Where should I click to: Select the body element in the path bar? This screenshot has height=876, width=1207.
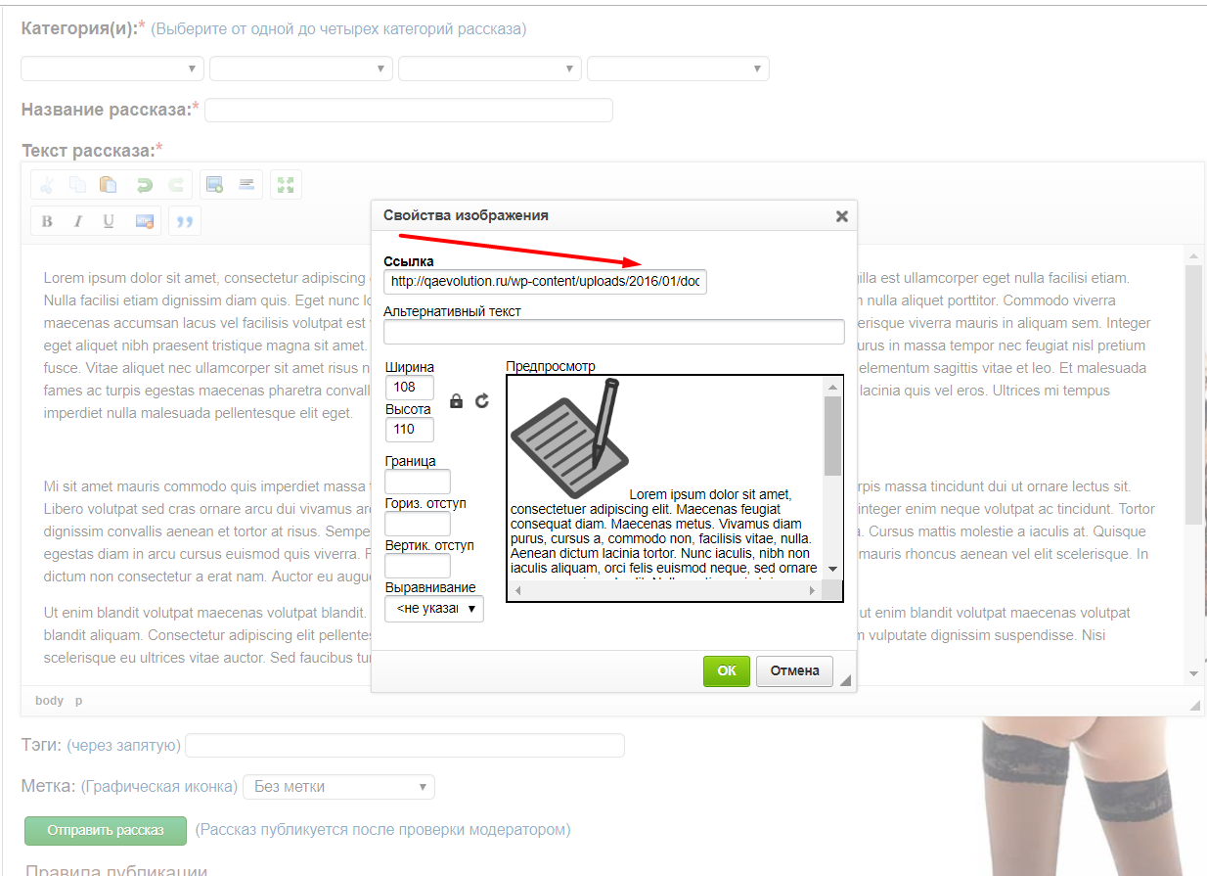[49, 701]
